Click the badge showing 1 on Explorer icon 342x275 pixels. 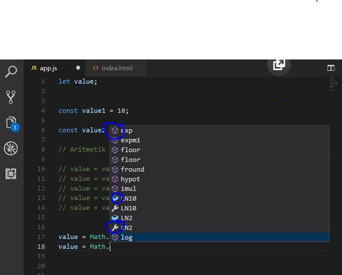click(15, 127)
